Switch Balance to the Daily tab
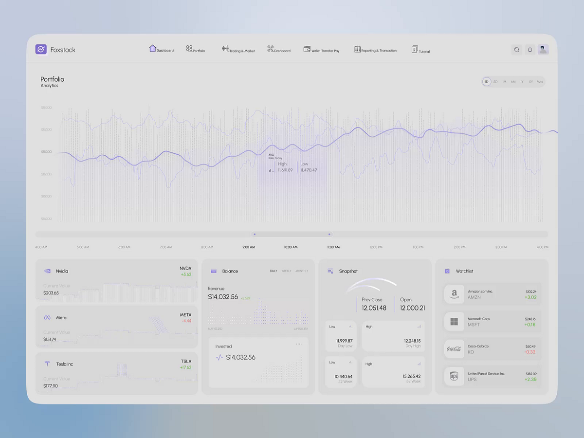 [274, 271]
